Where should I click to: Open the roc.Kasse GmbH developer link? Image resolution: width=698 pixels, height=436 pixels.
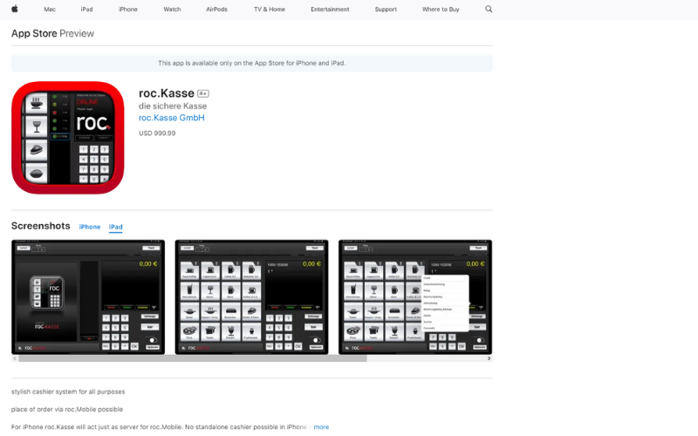pyautogui.click(x=171, y=118)
